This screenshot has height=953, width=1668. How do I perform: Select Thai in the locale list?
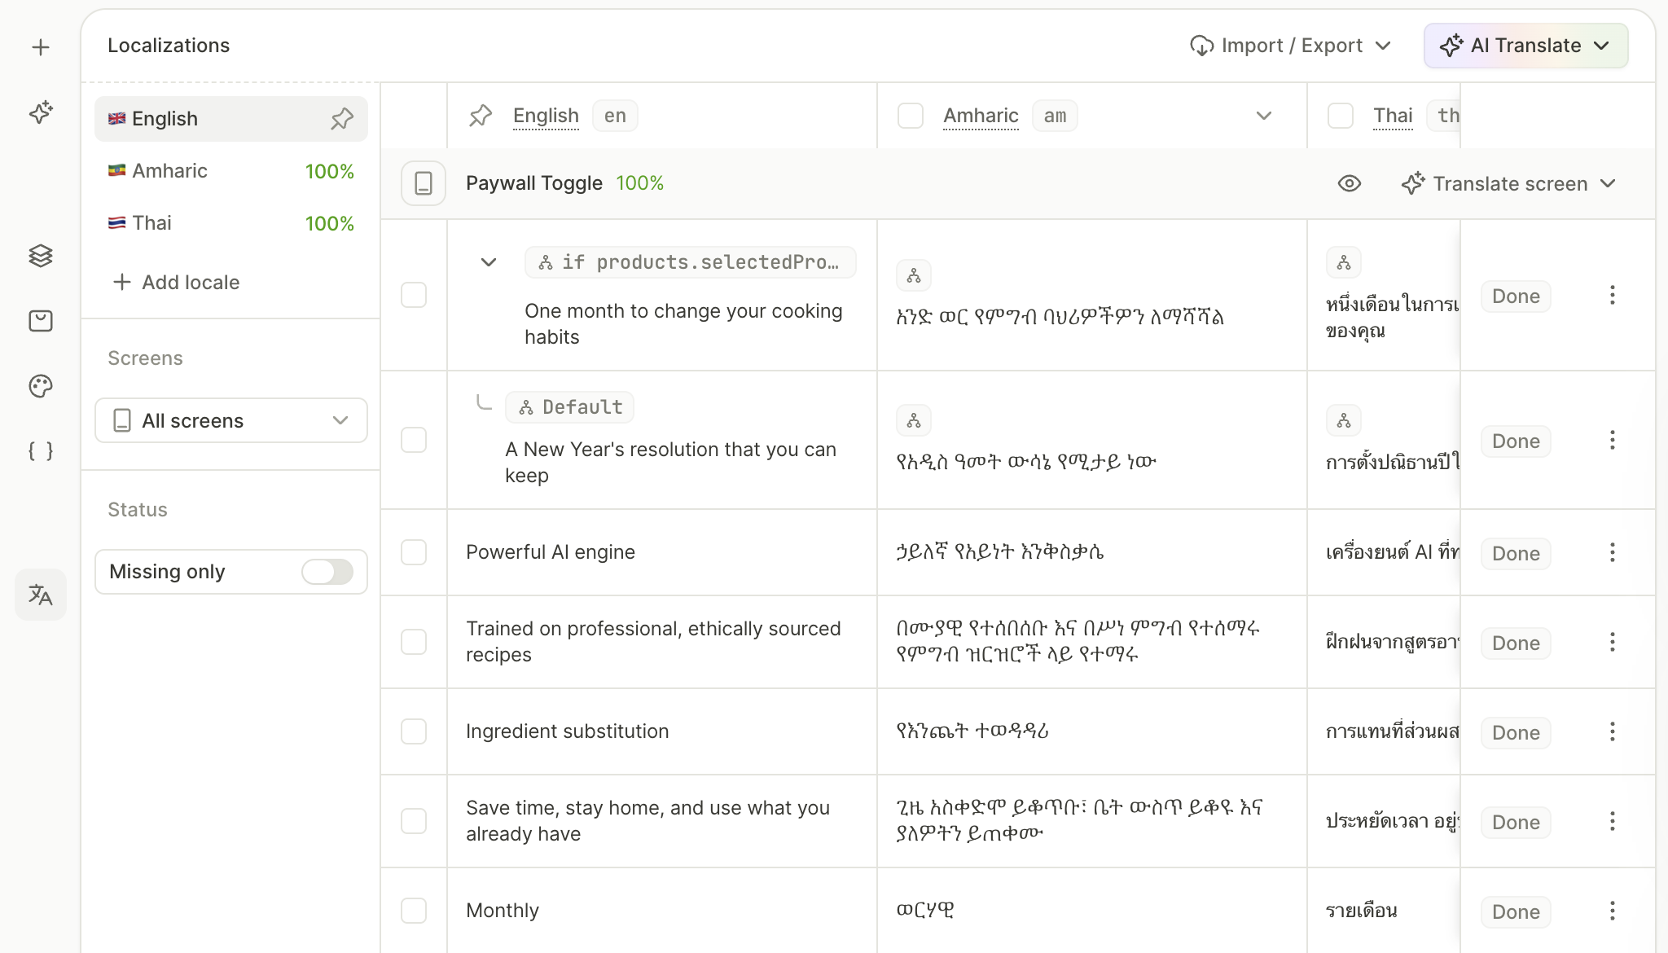231,223
